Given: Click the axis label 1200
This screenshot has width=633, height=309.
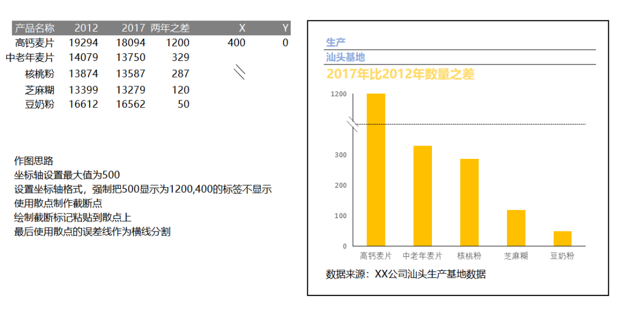Looking at the screenshot, I should pyautogui.click(x=339, y=94).
